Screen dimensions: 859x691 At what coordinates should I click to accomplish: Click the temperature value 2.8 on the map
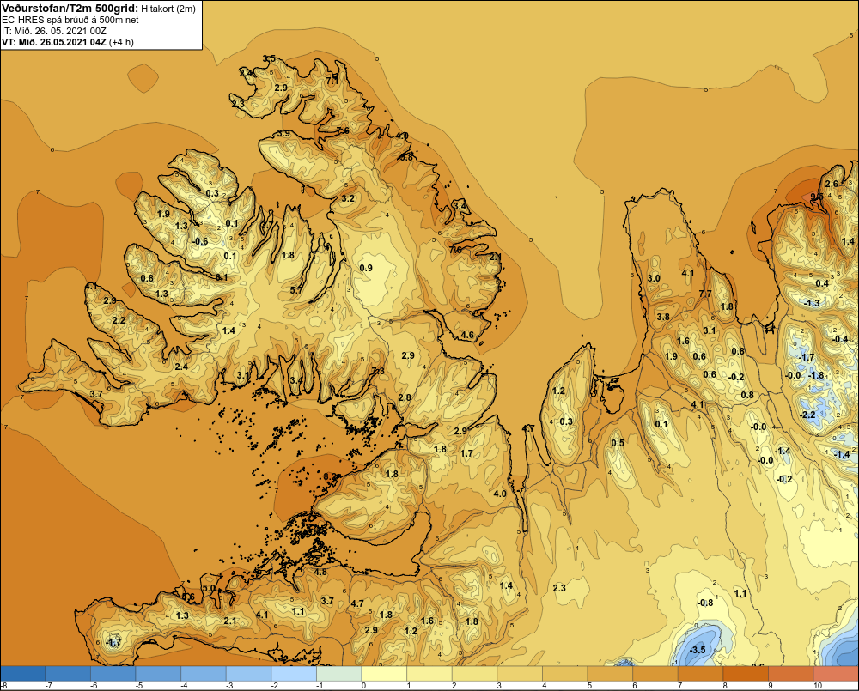click(x=405, y=397)
